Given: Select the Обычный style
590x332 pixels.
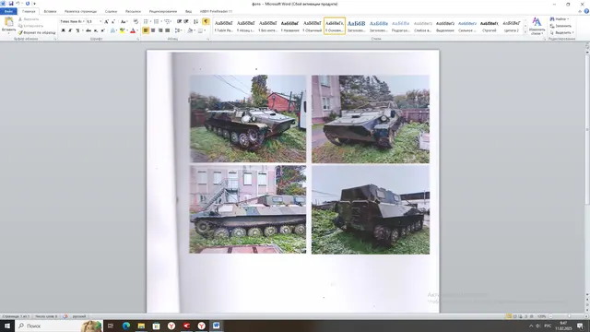Looking at the screenshot, I should [x=313, y=26].
